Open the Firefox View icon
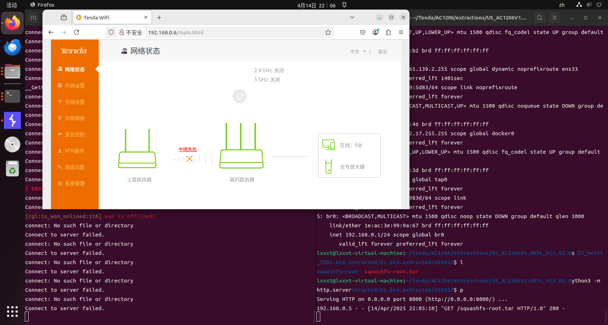The height and width of the screenshot is (325, 608). coord(64,17)
